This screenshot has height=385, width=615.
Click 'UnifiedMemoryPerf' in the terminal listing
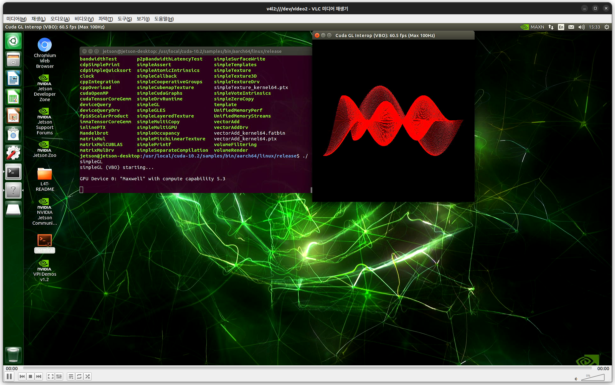pyautogui.click(x=238, y=110)
